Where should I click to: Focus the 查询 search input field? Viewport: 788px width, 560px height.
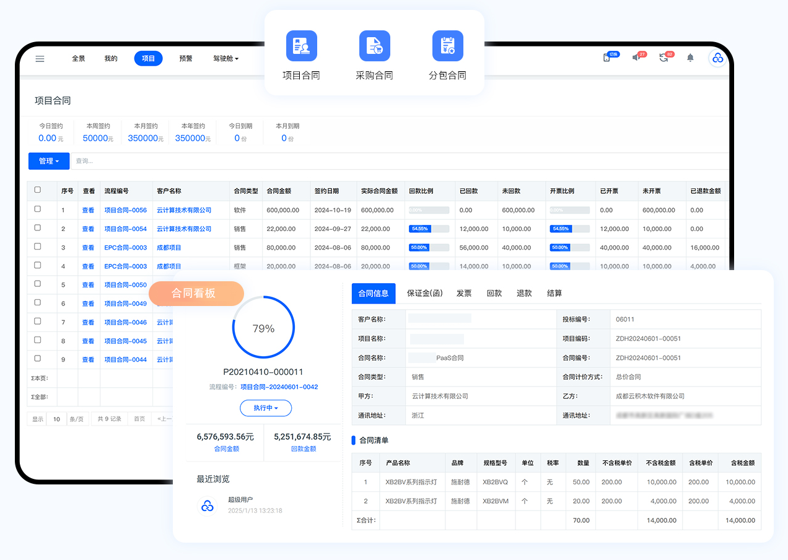400,161
